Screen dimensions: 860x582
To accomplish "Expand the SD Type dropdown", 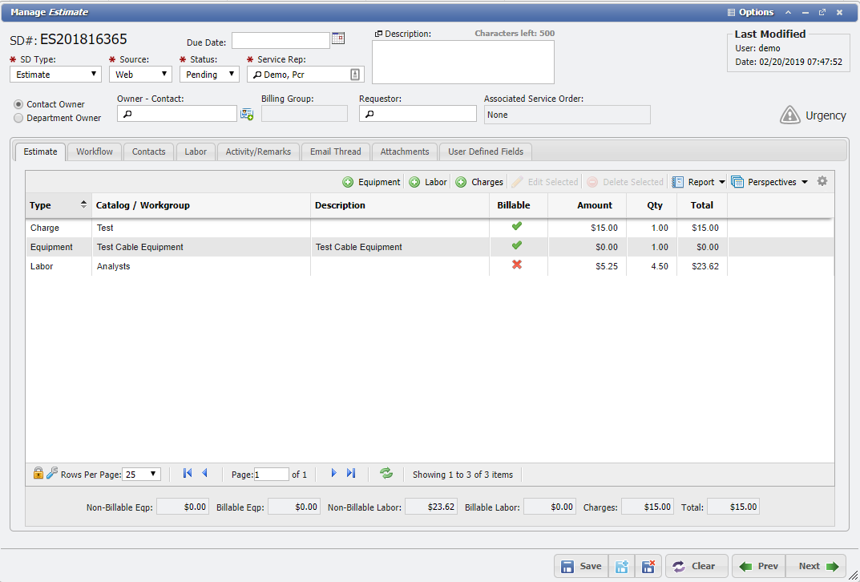I will [x=55, y=75].
